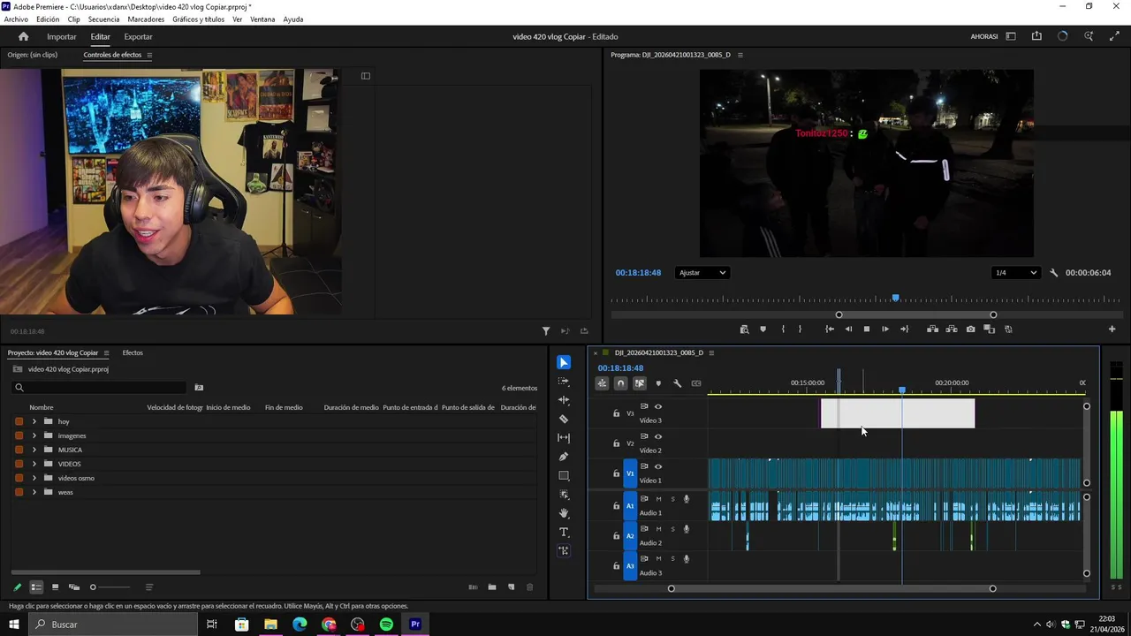Screen dimensions: 1131x636
Task: Select the Razor tool
Action: (564, 419)
